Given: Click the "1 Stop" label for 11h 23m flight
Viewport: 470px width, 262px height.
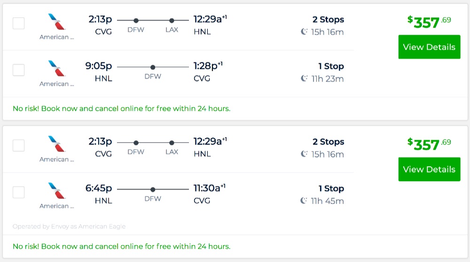Looking at the screenshot, I should [x=331, y=66].
